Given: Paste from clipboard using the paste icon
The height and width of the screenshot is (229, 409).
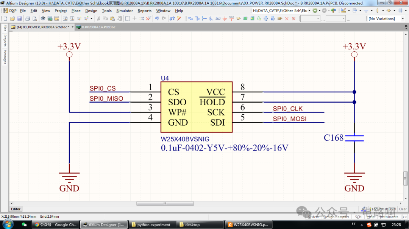Looking at the screenshot, I should tap(112, 19).
